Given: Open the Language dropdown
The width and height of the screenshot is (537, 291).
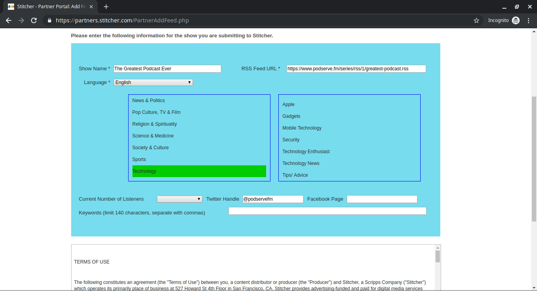Looking at the screenshot, I should click(x=153, y=82).
